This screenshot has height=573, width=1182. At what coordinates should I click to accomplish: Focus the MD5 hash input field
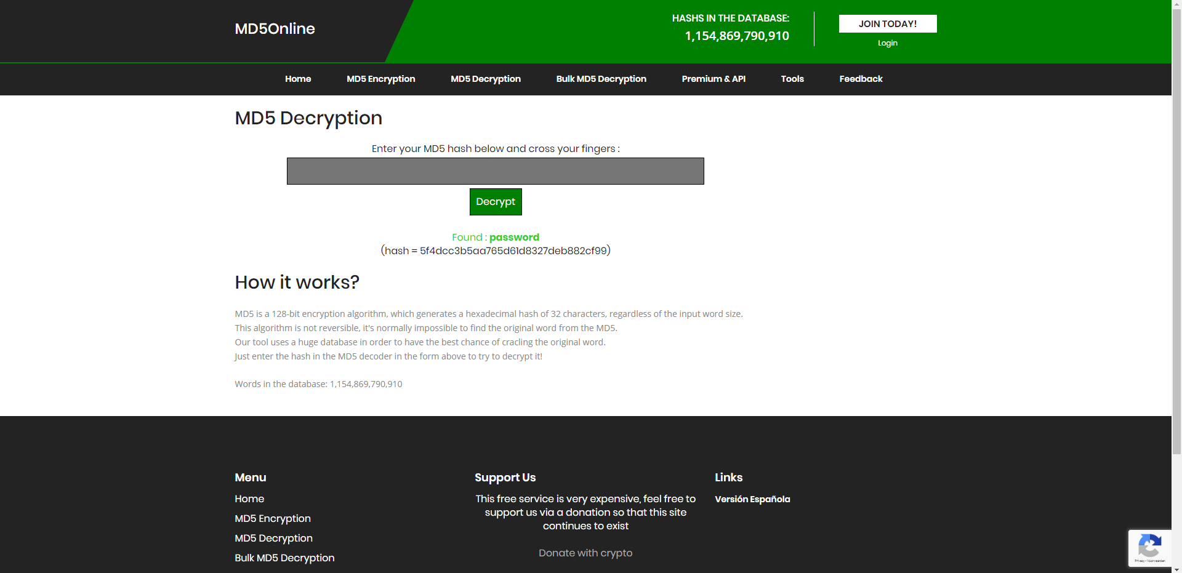[495, 171]
